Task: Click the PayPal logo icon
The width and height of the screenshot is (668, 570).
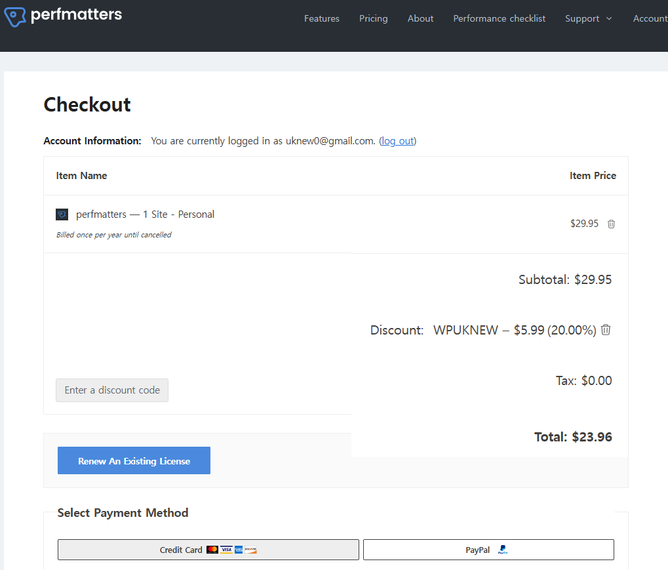Action: pos(503,550)
